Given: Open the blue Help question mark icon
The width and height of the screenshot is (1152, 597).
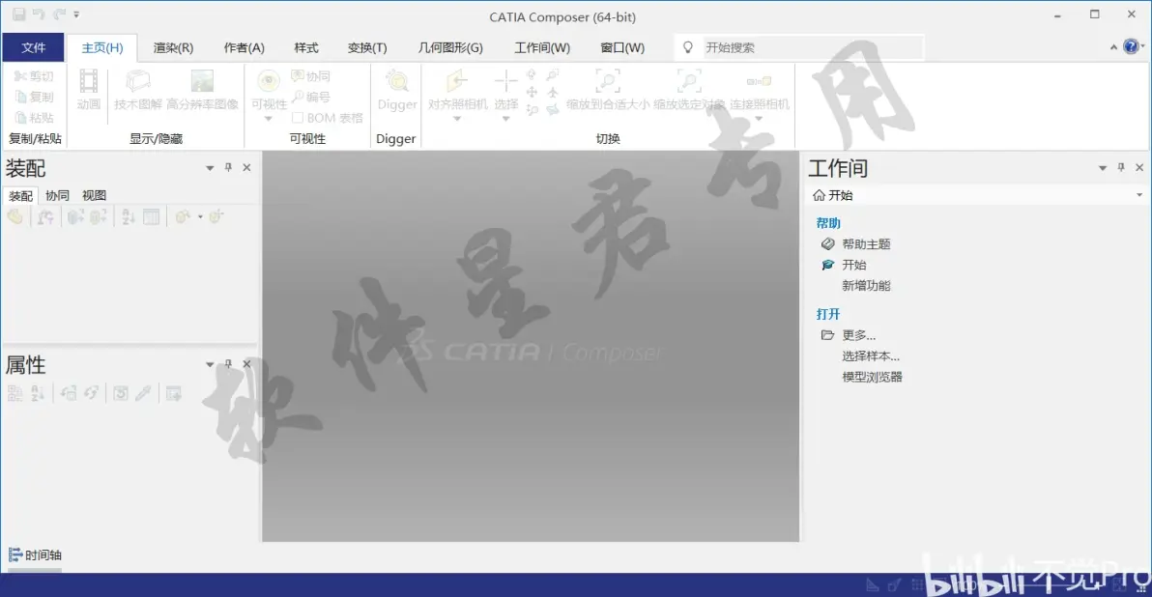Looking at the screenshot, I should tap(1132, 47).
